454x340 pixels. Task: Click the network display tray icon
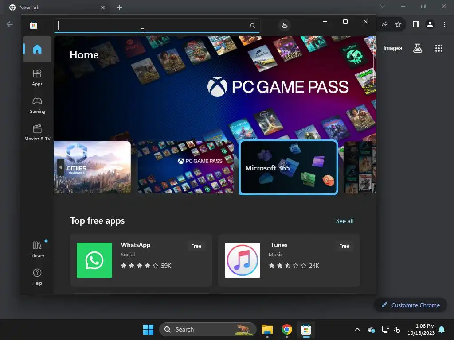(x=385, y=329)
